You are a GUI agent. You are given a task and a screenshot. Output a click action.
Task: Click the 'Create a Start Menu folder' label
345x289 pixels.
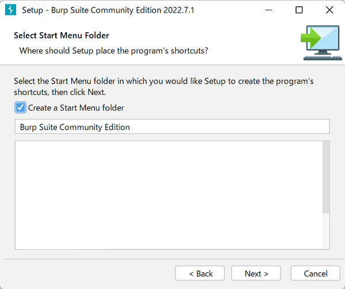(x=76, y=108)
